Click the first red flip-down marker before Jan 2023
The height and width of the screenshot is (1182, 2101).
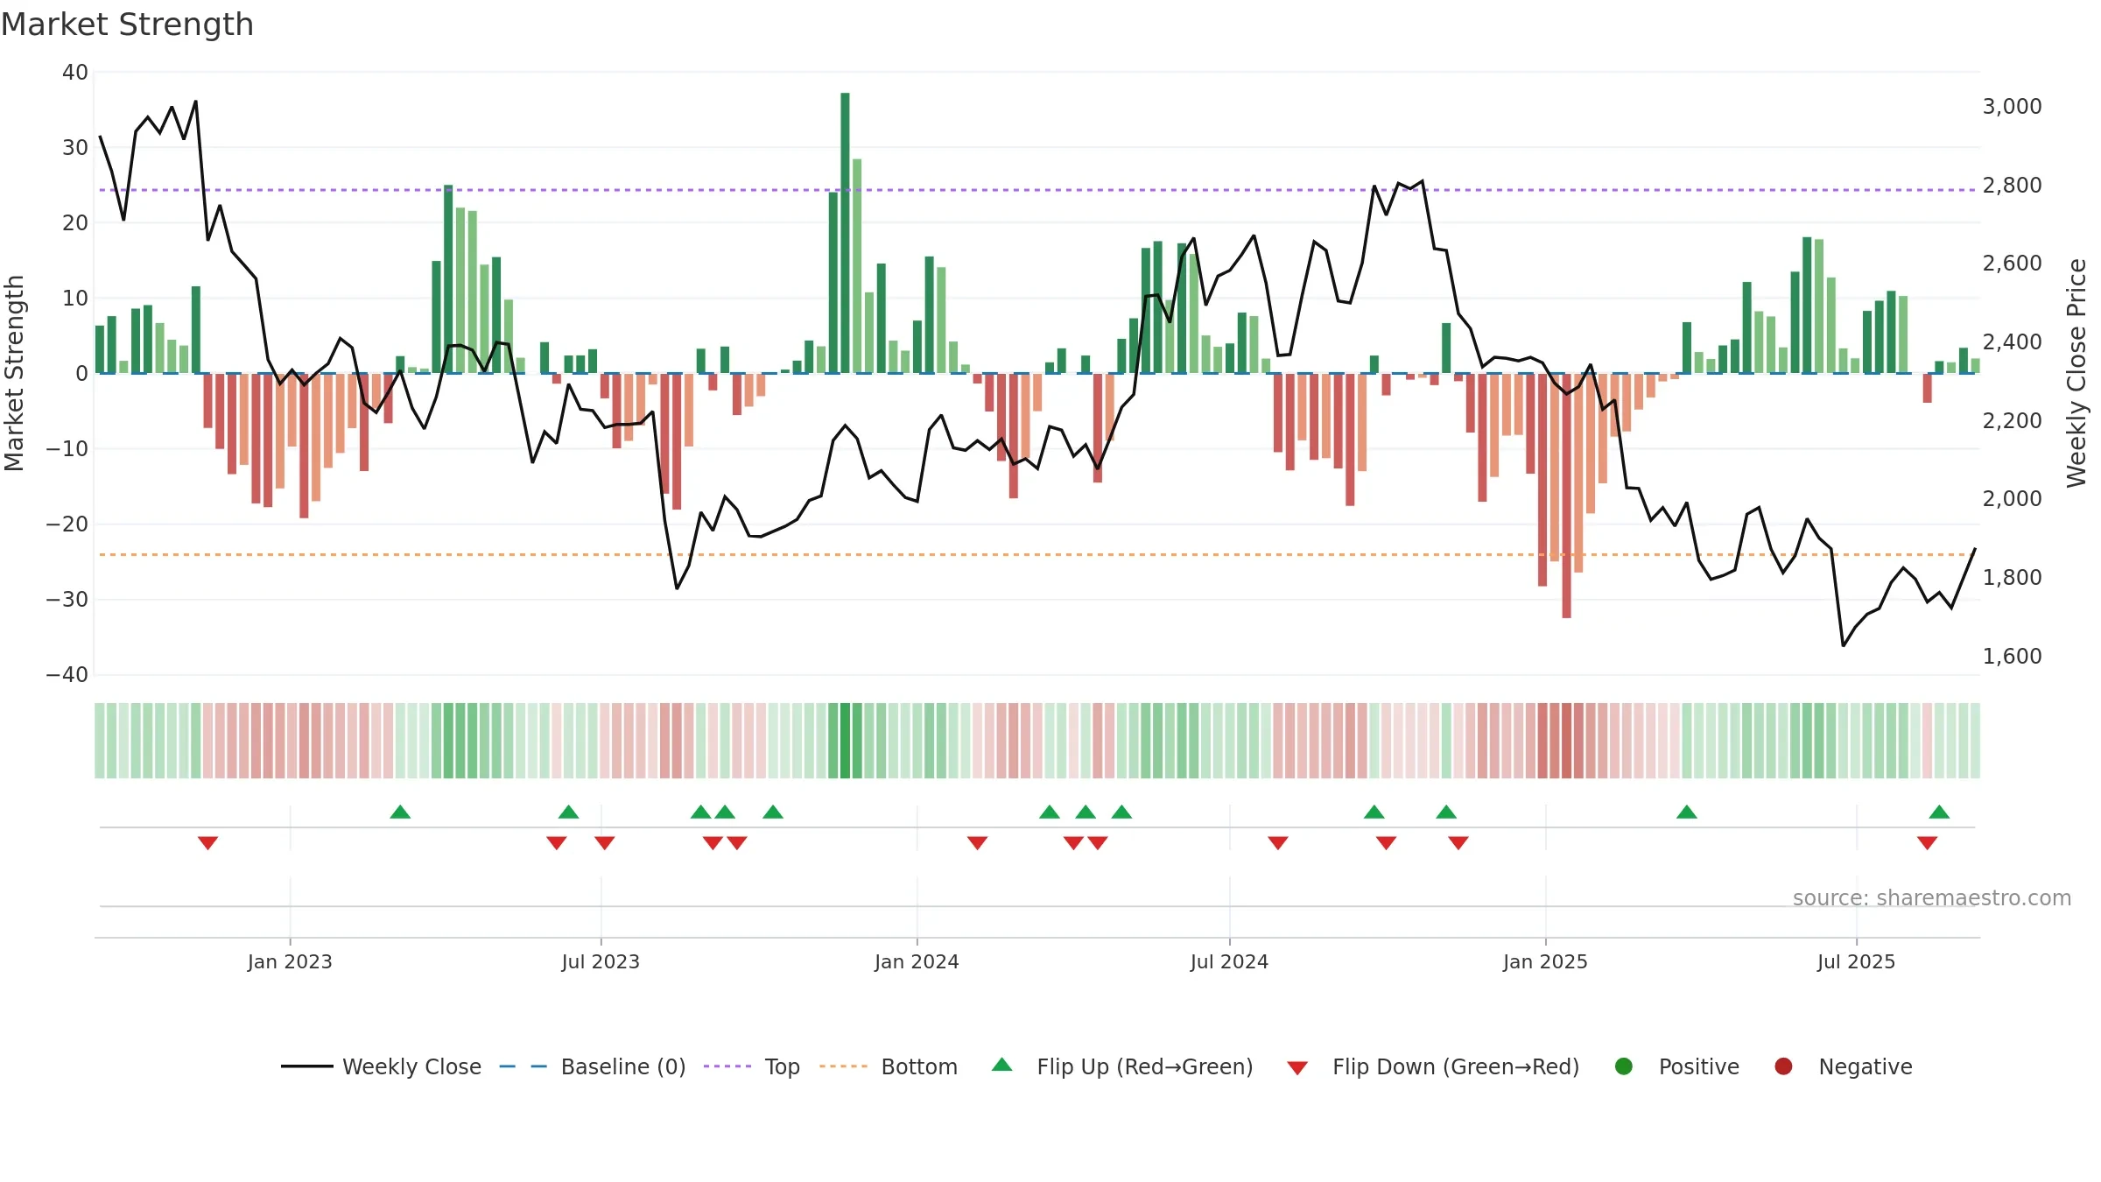click(x=207, y=843)
